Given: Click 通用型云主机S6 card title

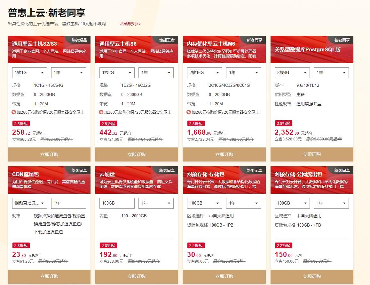Looking at the screenshot, I should click(x=118, y=44).
